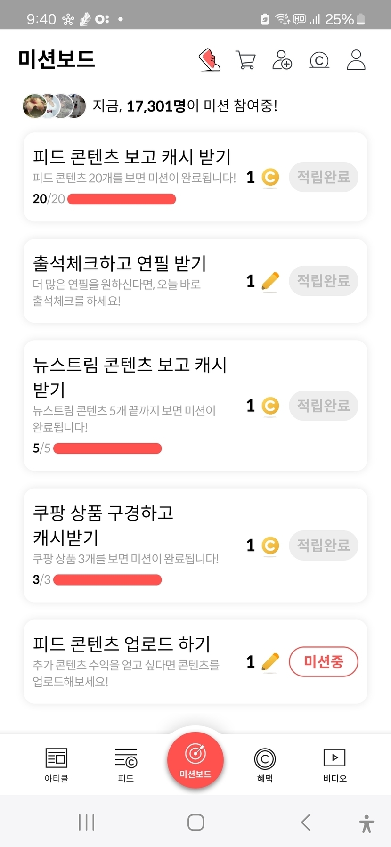
Task: Tap 적립완료 on 피드 콘텐츠 보고 mission
Action: [x=323, y=177]
